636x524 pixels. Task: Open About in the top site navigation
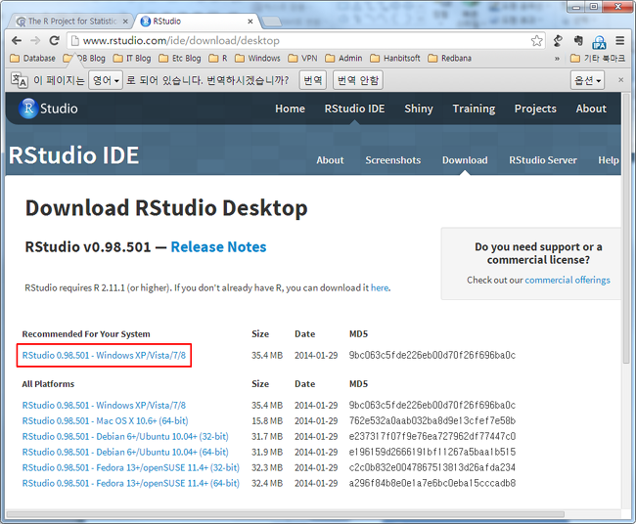(x=591, y=109)
